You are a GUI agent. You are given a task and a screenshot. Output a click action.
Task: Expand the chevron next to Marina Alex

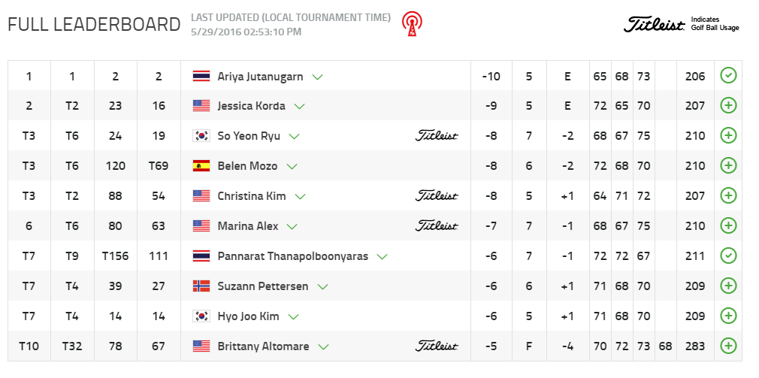tap(293, 226)
